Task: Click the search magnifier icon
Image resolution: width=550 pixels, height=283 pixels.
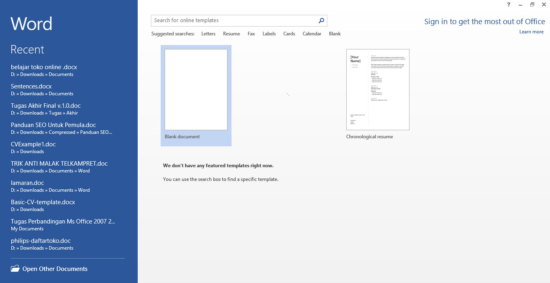Action: (321, 21)
